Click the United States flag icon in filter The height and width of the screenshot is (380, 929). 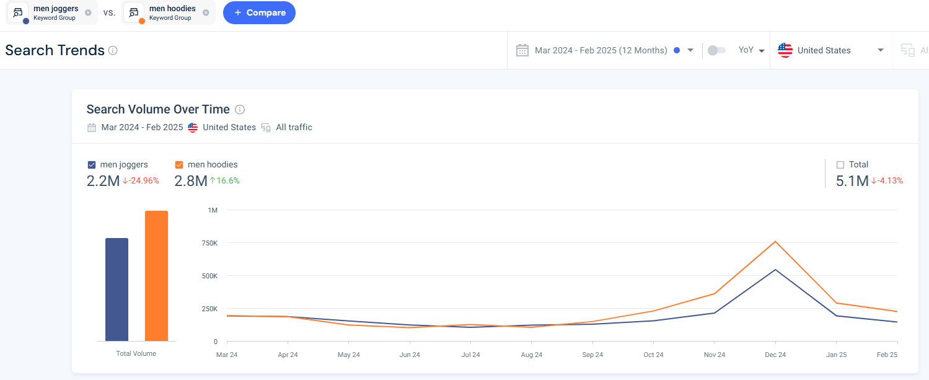[785, 50]
